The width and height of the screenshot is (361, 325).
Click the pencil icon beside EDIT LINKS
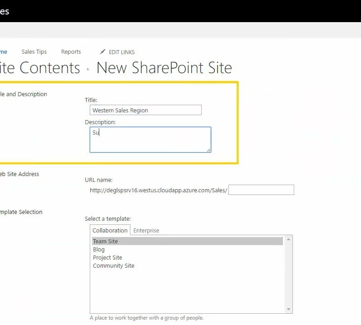(102, 52)
